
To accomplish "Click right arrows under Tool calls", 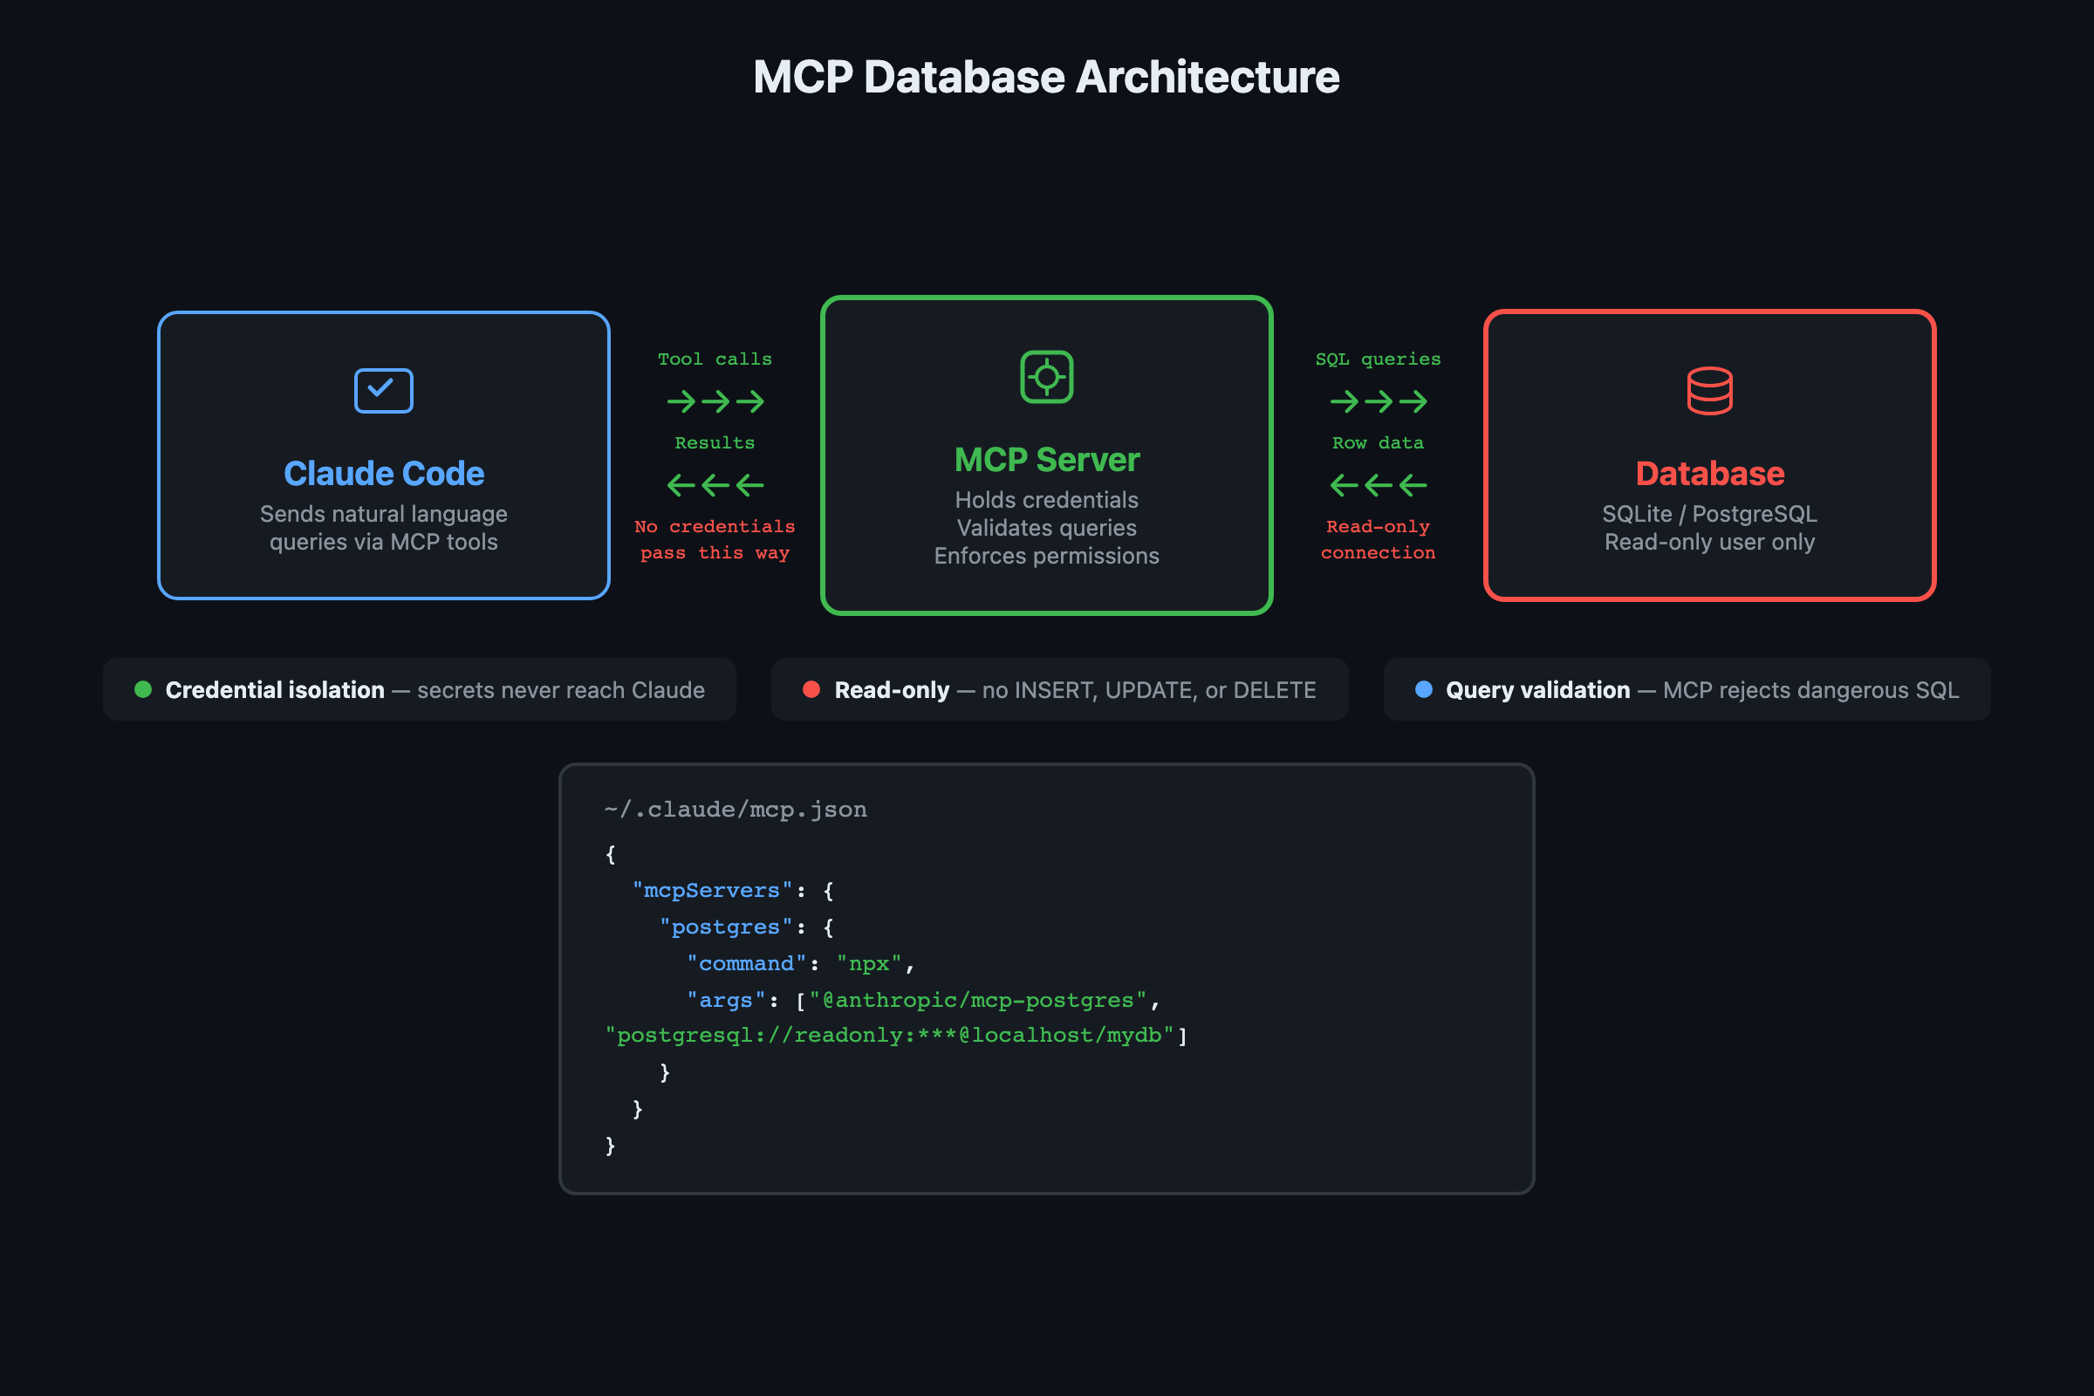I will [x=715, y=401].
